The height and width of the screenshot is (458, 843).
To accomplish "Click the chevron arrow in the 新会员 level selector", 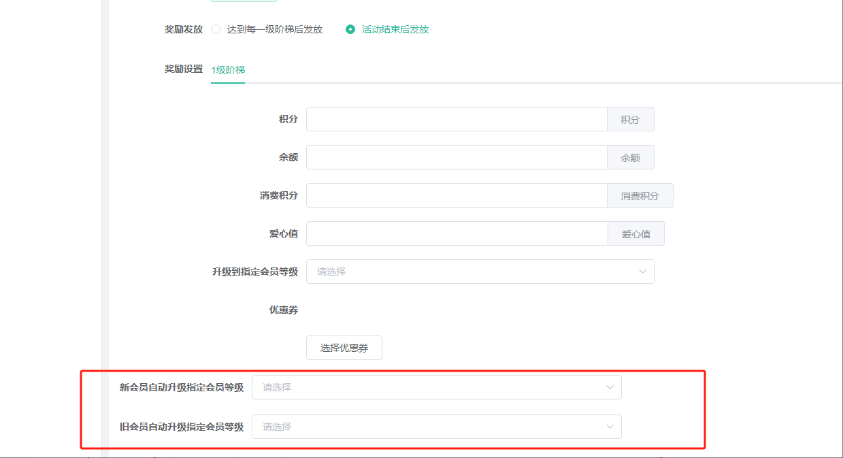I will click(x=610, y=387).
